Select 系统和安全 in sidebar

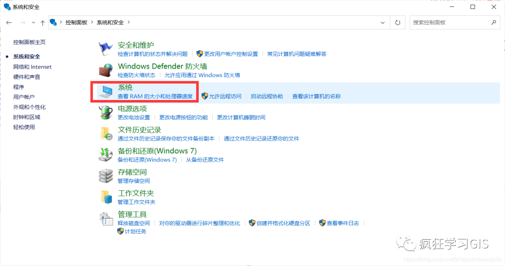pos(26,57)
